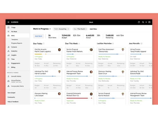
Task: Click avatar on Internal Process Review card
Action: [91, 72]
